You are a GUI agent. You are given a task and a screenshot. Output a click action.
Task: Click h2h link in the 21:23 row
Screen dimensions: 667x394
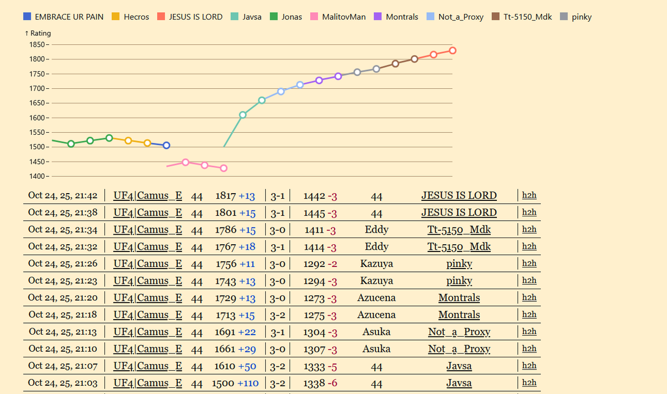click(530, 281)
